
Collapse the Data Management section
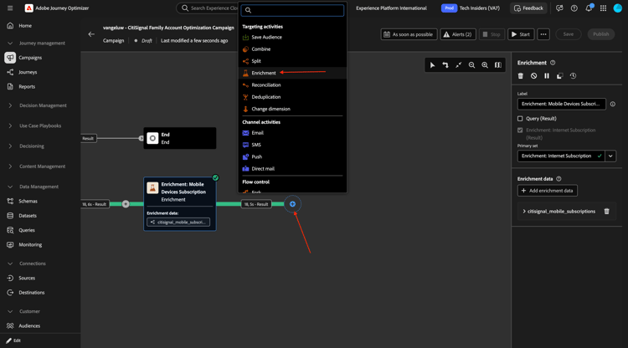click(10, 187)
